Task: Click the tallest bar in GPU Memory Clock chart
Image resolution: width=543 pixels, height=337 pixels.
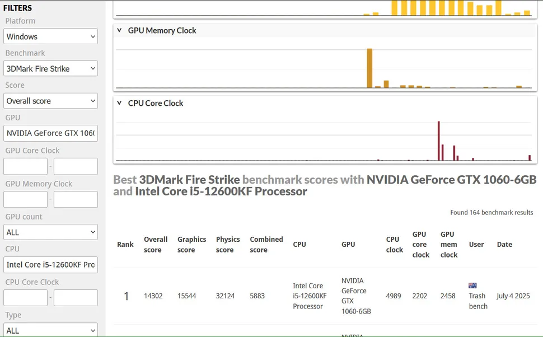Action: 369,68
